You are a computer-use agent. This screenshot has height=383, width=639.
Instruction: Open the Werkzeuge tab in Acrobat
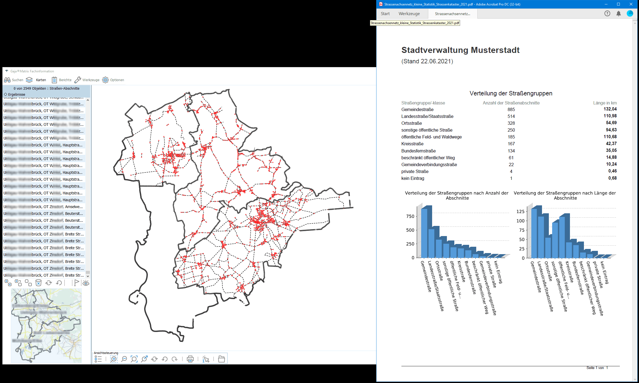409,14
